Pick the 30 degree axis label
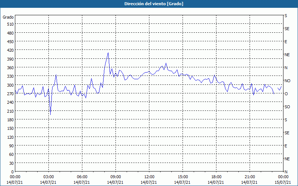Screen dimensions: 298x186 (12, 163)
